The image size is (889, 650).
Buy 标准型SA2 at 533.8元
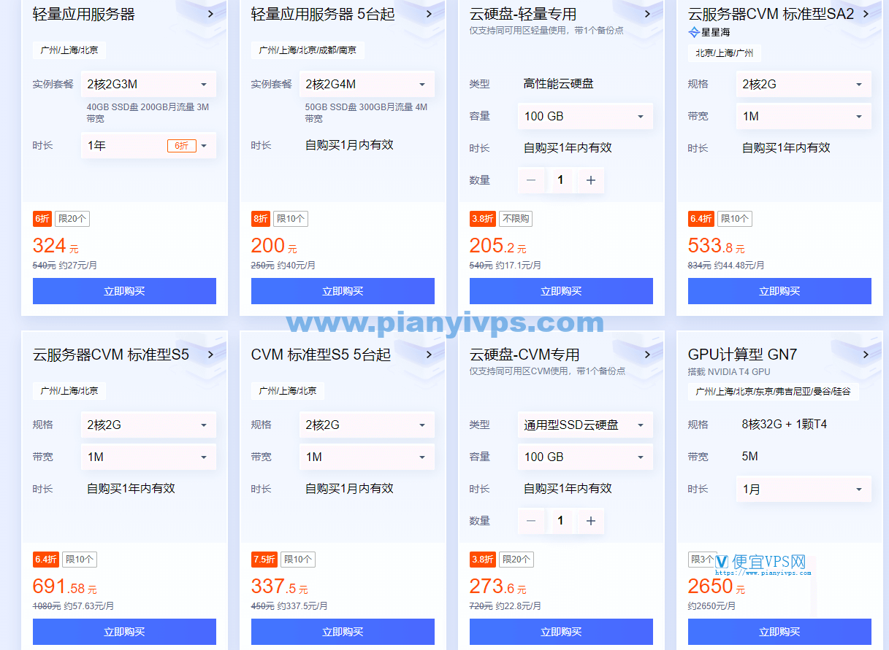(x=779, y=291)
